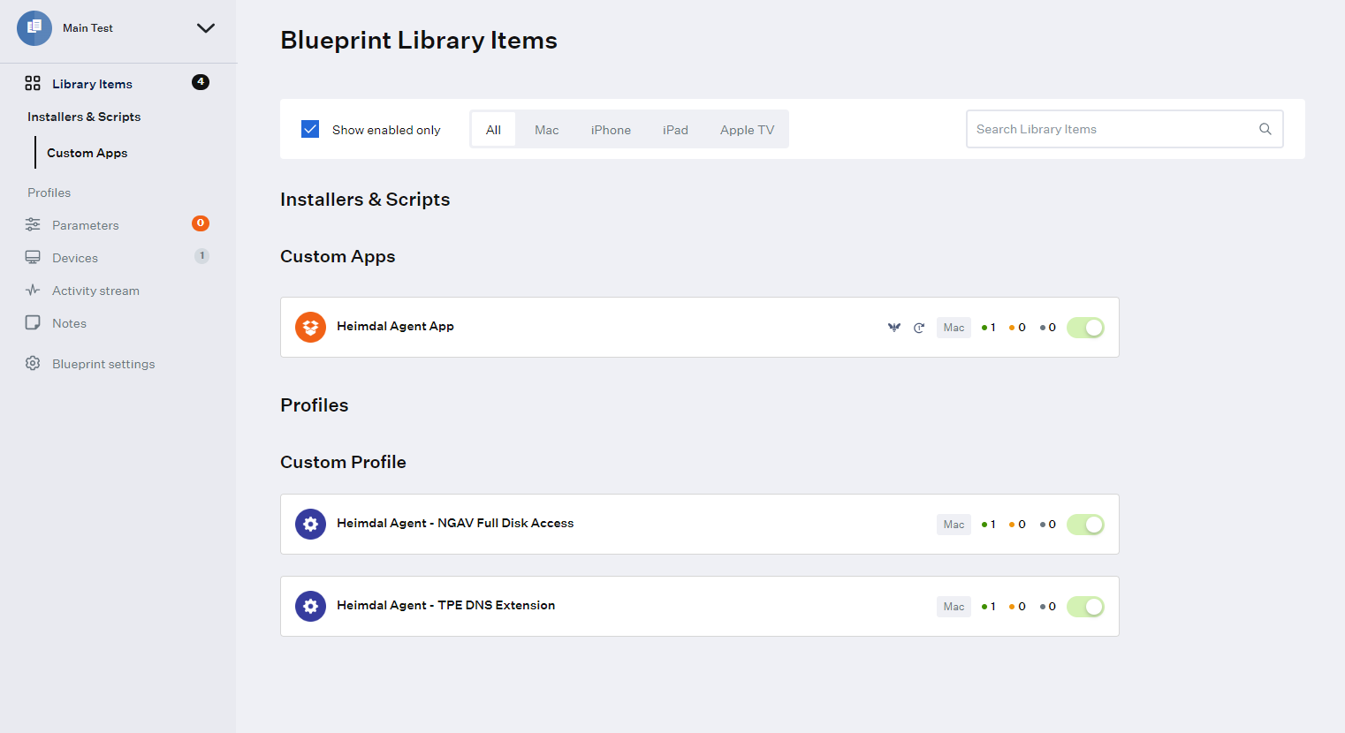Viewport: 1345px width, 733px height.
Task: Click the Blueprint settings gear icon
Action: [x=33, y=363]
